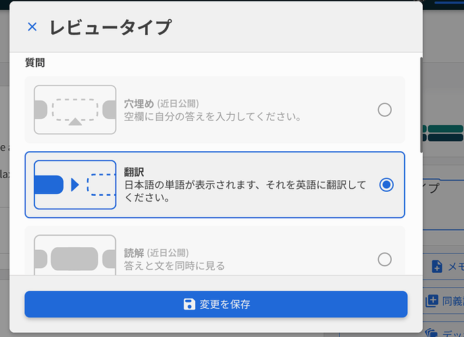Click the 質問 section label

point(35,63)
